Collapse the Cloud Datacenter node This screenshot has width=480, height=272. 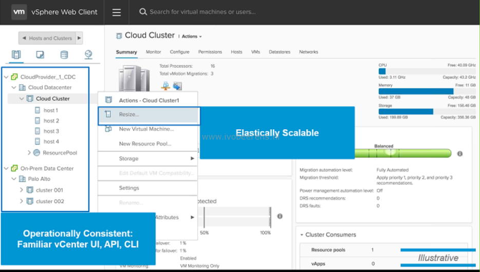coord(14,88)
